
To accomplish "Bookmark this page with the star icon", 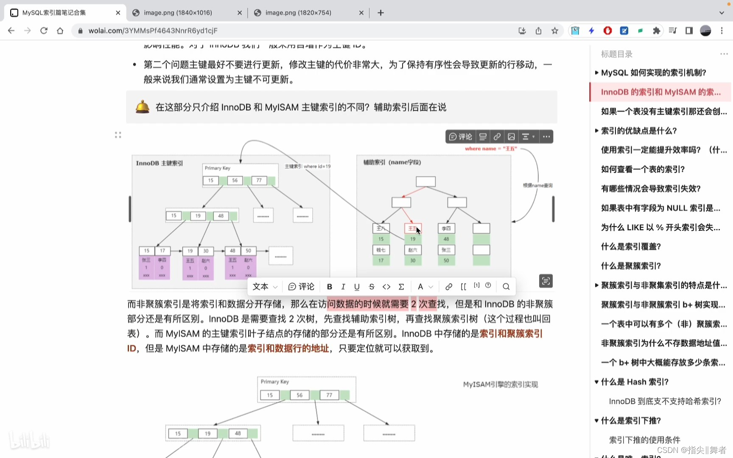I will (555, 31).
